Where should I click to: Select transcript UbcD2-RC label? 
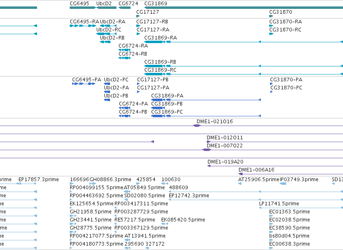pyautogui.click(x=109, y=30)
